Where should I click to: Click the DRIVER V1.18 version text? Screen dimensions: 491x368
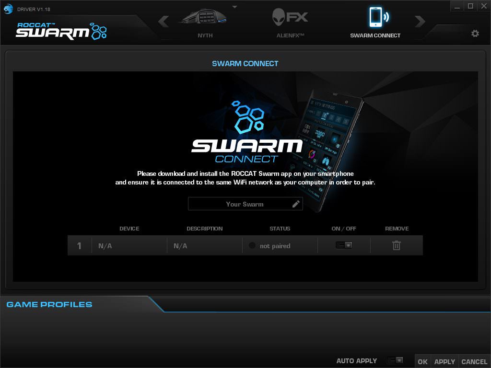click(x=34, y=10)
